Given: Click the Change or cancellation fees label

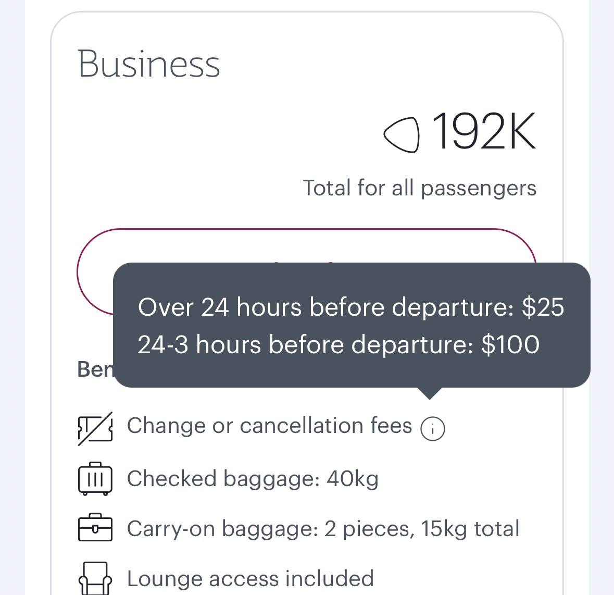Looking at the screenshot, I should coord(269,426).
